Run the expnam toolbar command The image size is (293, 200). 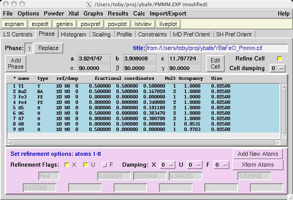pyautogui.click(x=14, y=24)
